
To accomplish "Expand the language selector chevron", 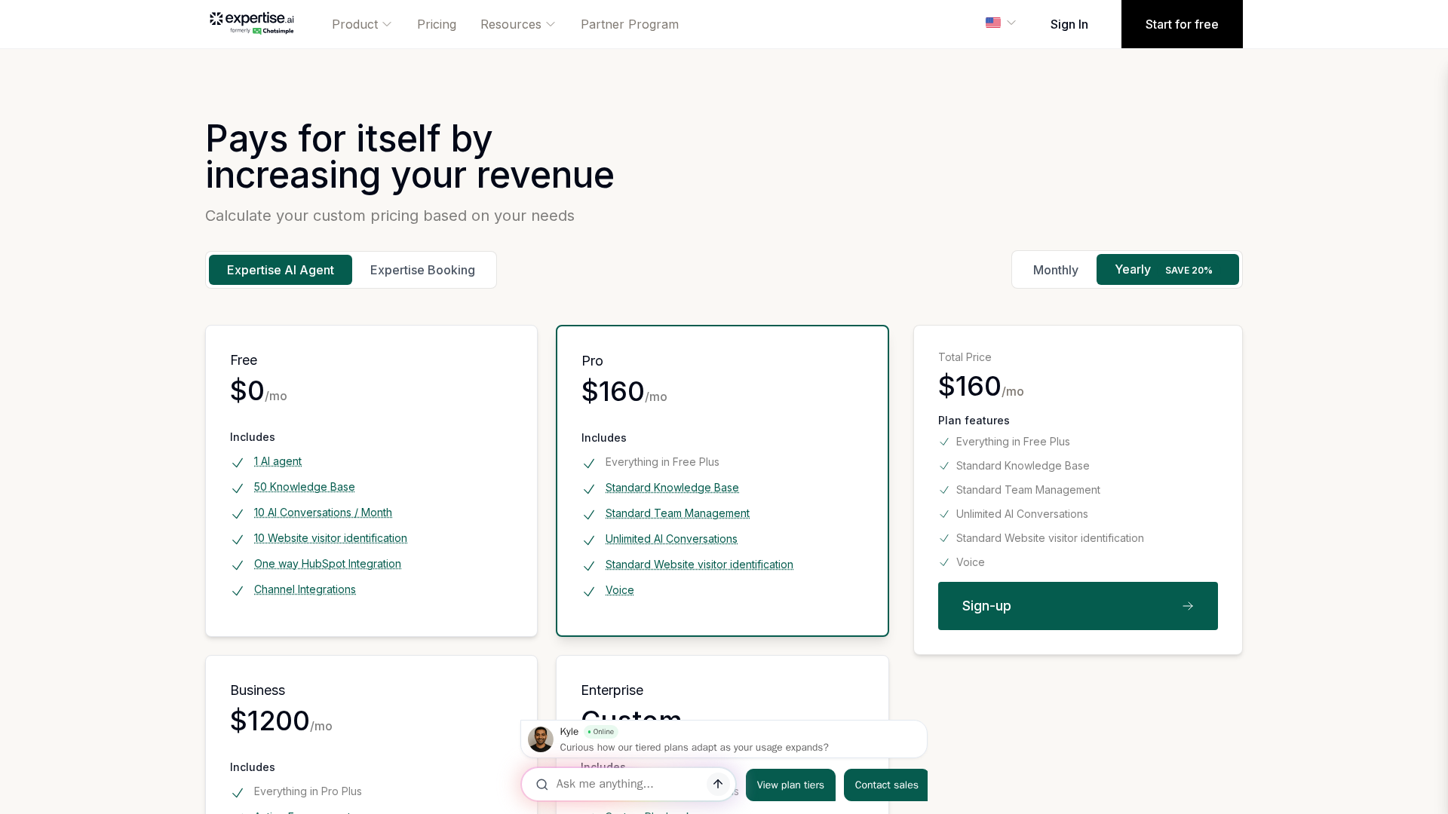I will (x=1011, y=23).
